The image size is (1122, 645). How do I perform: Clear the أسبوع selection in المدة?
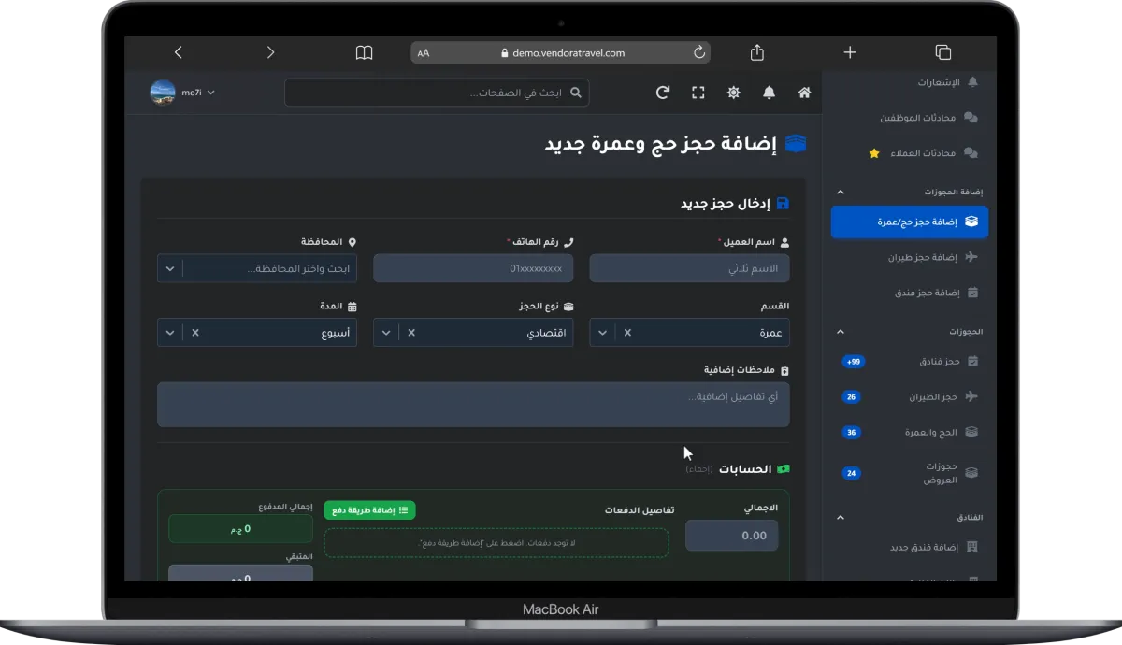pos(195,333)
